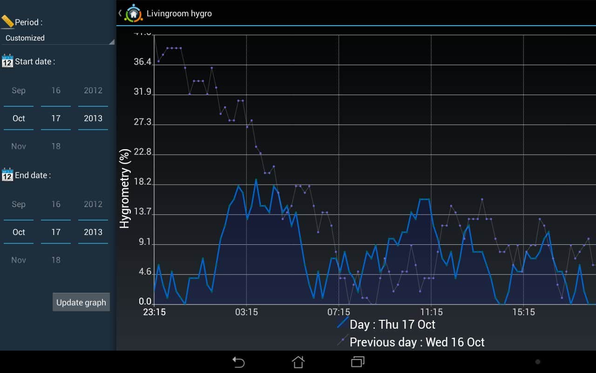Viewport: 596px width, 373px height.
Task: Choose day 16 in End date picker
Action: point(56,204)
